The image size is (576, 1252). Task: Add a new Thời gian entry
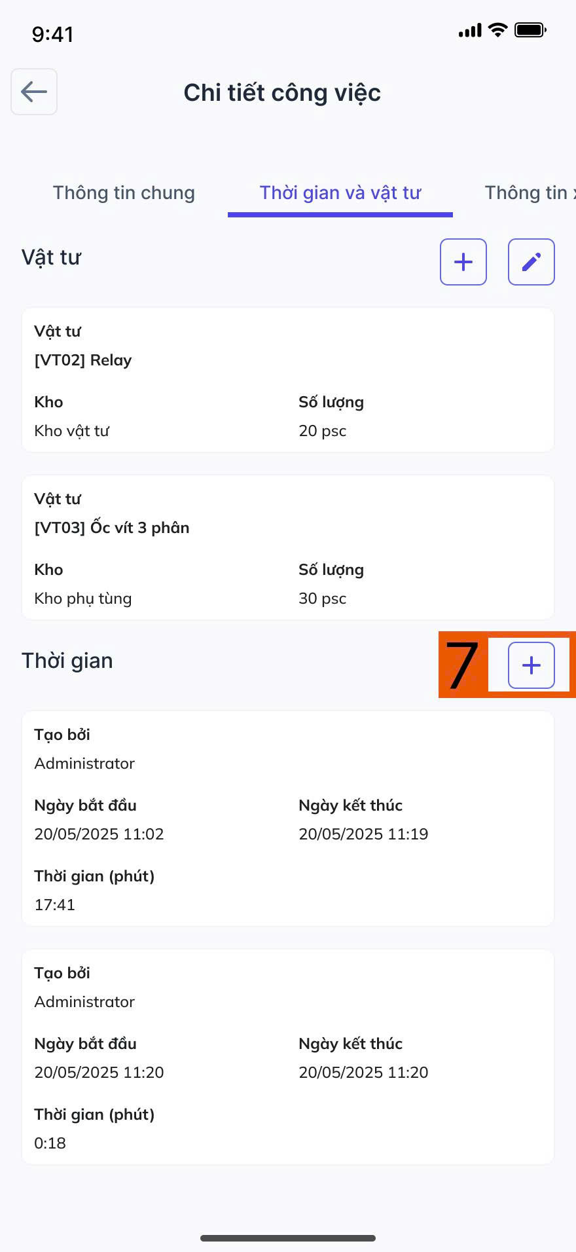click(x=531, y=665)
